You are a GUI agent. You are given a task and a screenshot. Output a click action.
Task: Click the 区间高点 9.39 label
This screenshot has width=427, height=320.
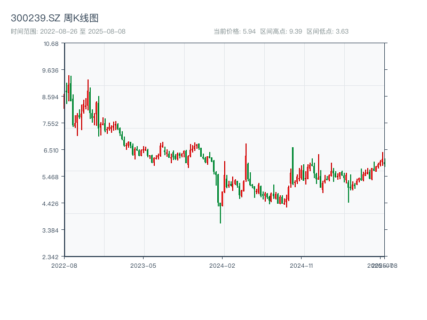(281, 31)
